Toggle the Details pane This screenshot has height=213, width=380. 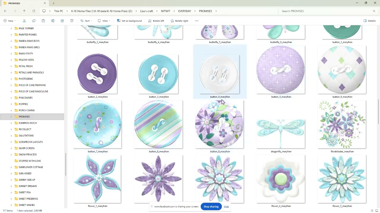[370, 21]
